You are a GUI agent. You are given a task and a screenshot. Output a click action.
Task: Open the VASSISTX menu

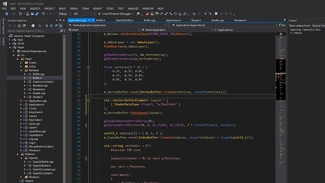(x=35, y=9)
